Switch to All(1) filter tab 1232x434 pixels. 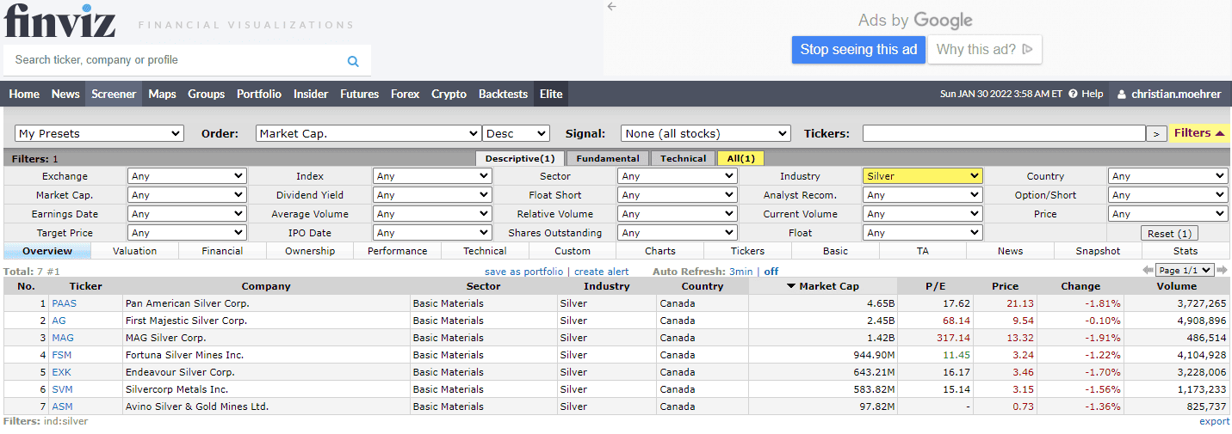coord(740,158)
